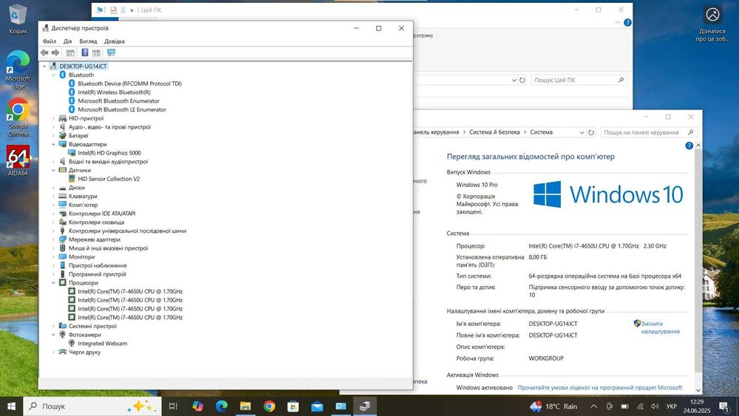Click Система й безпека breadcrumb

tap(494, 132)
